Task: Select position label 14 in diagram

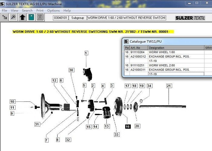Action: [x=95, y=127]
